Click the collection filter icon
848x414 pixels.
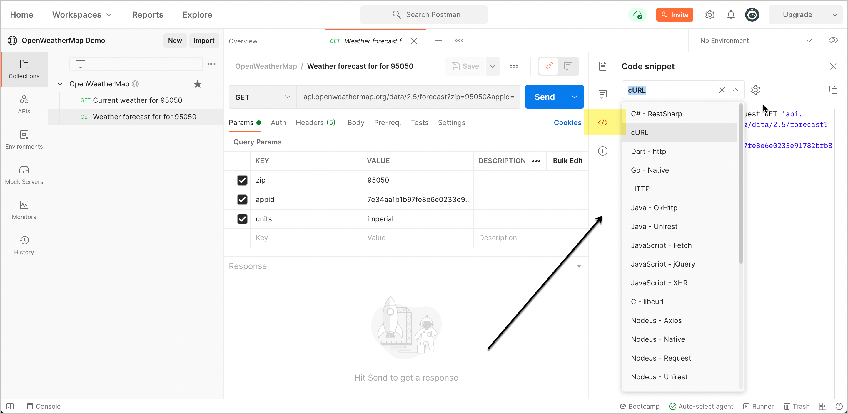click(80, 64)
